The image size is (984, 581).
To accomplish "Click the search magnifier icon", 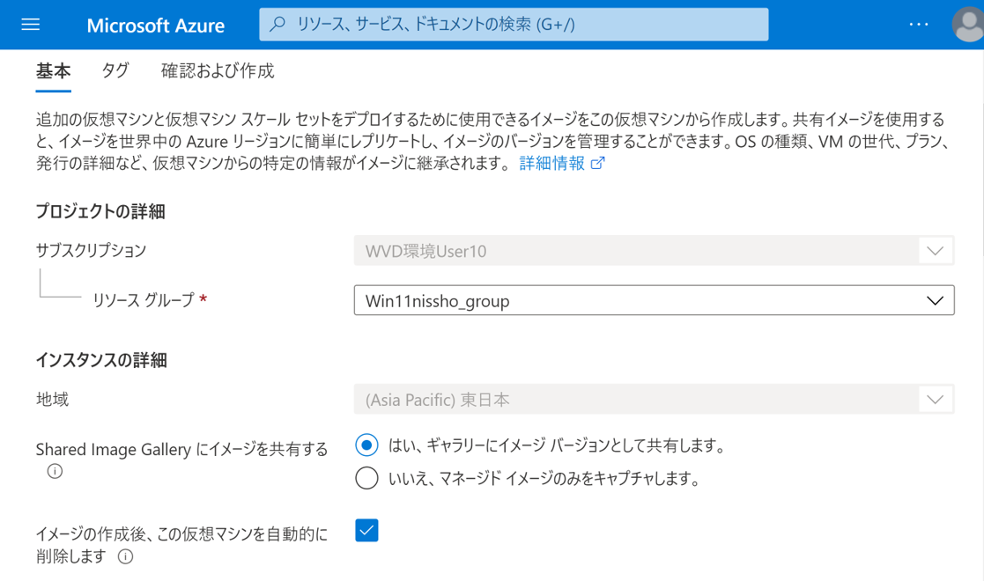I will coord(277,25).
